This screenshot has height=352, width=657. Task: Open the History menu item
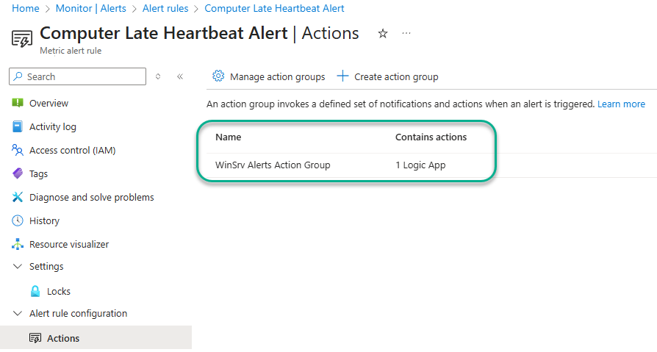coord(44,220)
